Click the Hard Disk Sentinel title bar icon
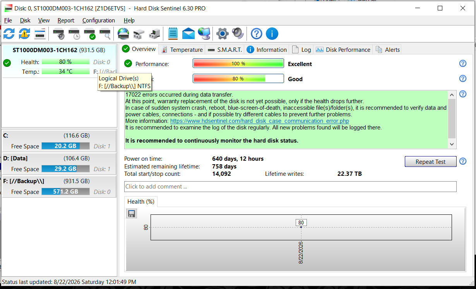 [8, 8]
